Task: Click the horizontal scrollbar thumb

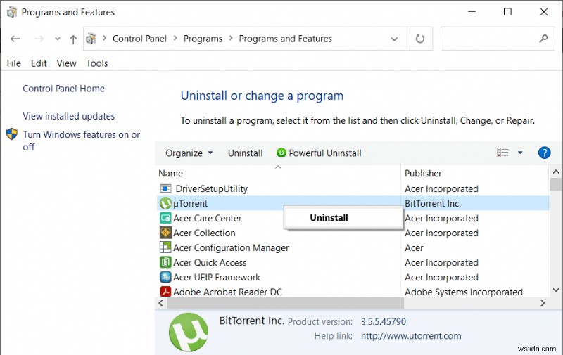Action: pos(286,303)
